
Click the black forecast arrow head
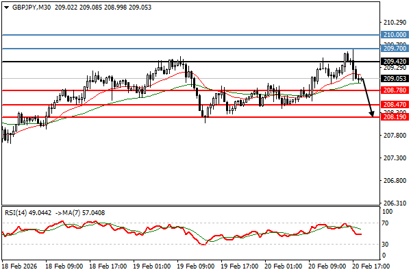[372, 114]
